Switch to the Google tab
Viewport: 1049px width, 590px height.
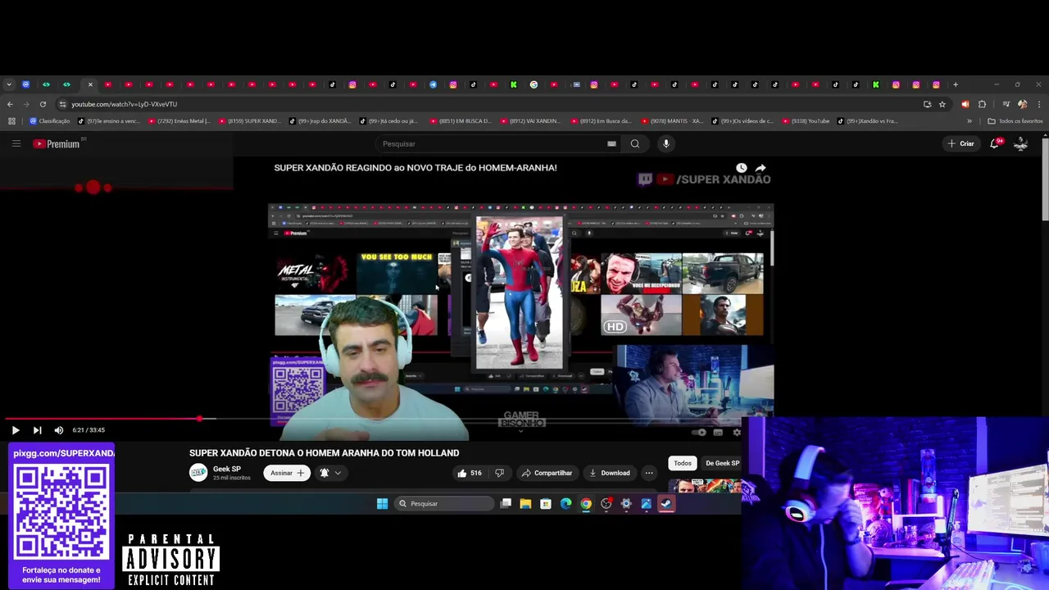coord(534,84)
